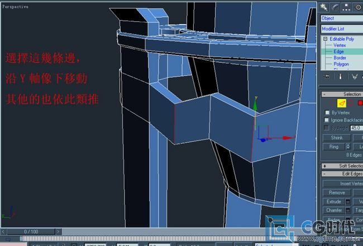Collapse the Edit Edges rollout
Viewport: 363px width, 246px height.
[x=342, y=174]
